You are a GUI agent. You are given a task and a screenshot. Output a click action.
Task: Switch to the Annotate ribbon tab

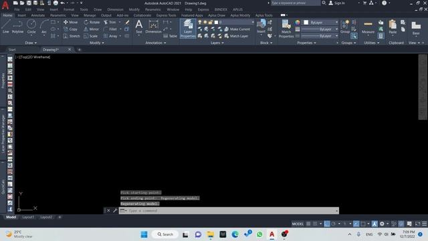pyautogui.click(x=38, y=15)
